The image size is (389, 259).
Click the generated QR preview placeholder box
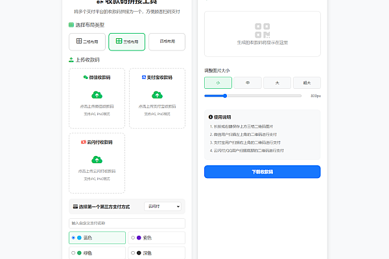[x=263, y=34]
